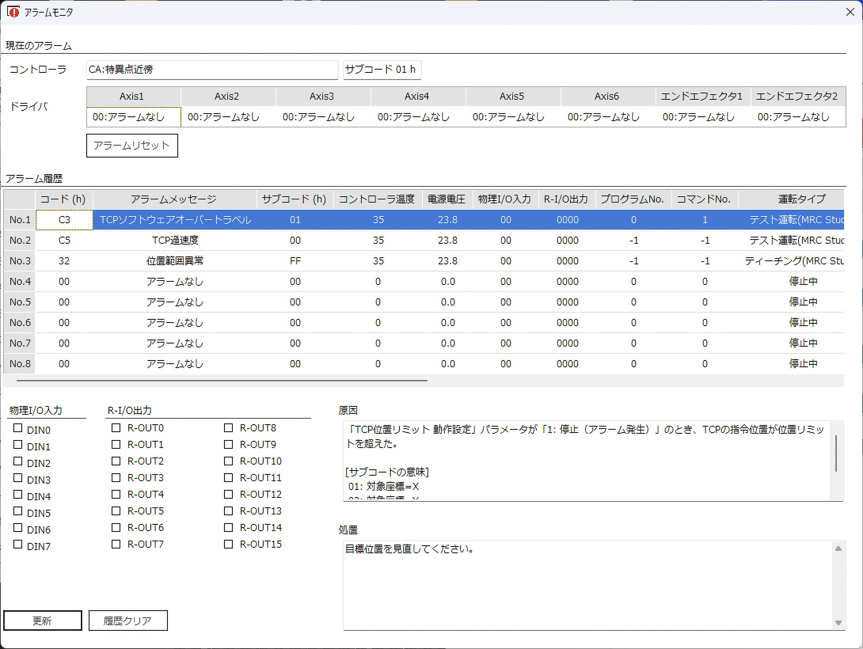The height and width of the screenshot is (649, 863).
Task: Toggle the R-OUT12 checkbox
Action: pos(228,495)
